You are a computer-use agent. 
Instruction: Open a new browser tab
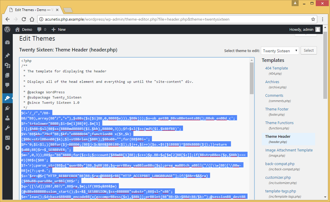coord(68,10)
